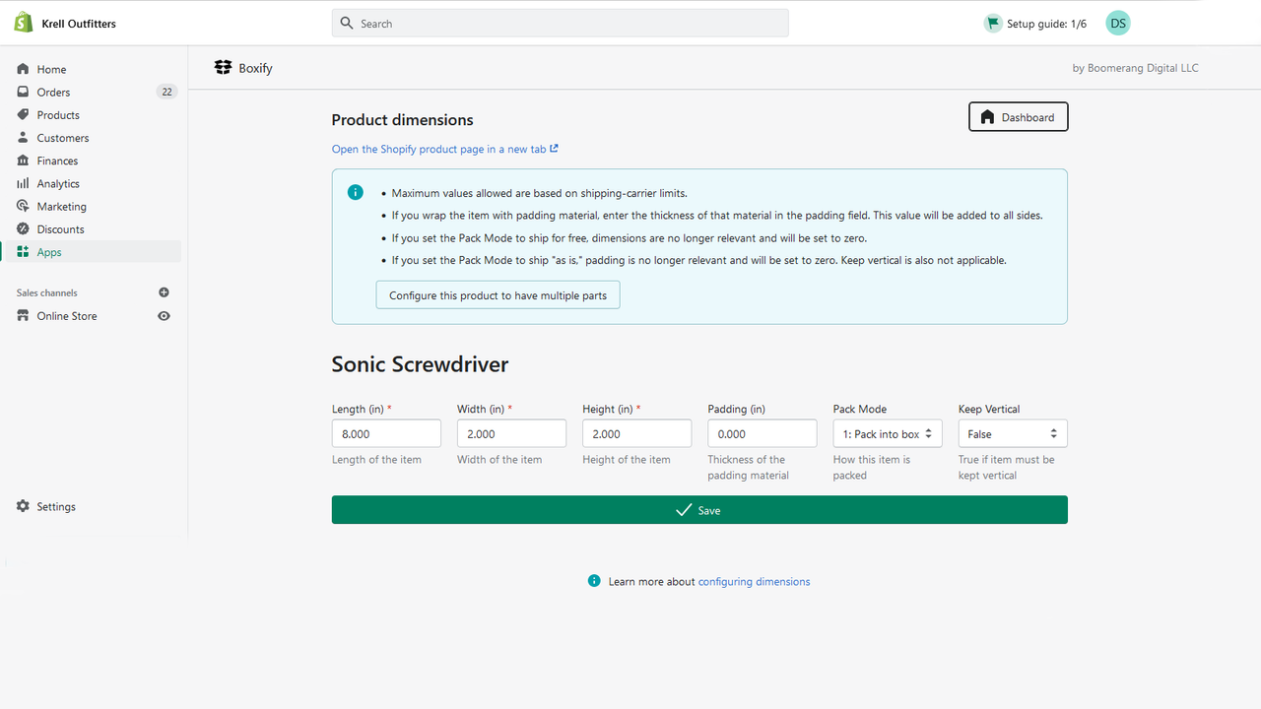
Task: Select the Orders icon in the sidebar
Action: pos(22,92)
